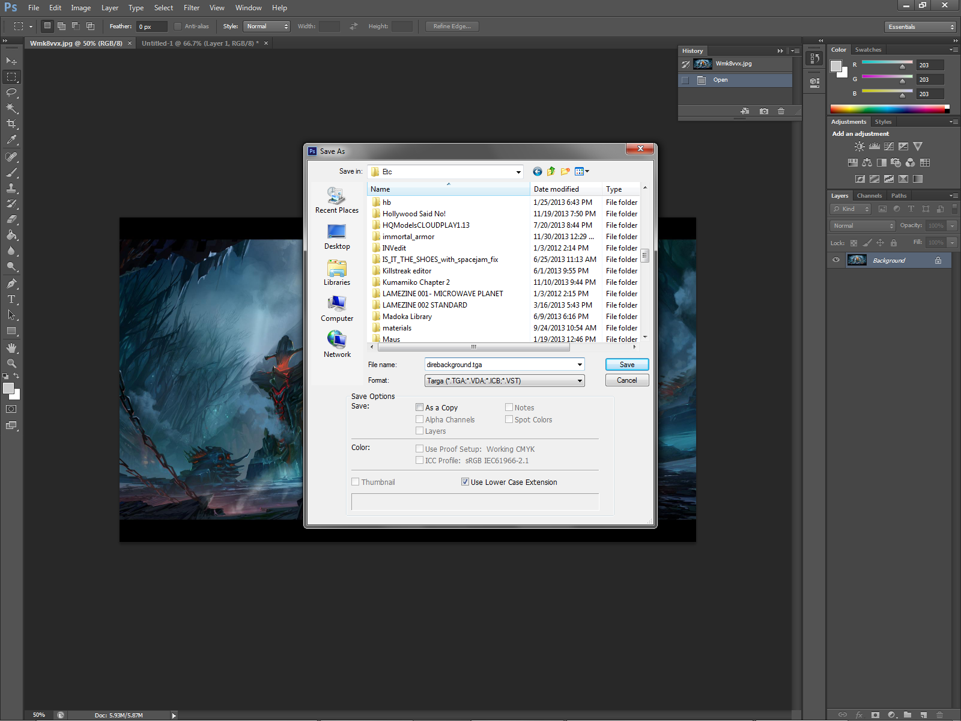
Task: Open Network location in Save As dialog
Action: [337, 345]
